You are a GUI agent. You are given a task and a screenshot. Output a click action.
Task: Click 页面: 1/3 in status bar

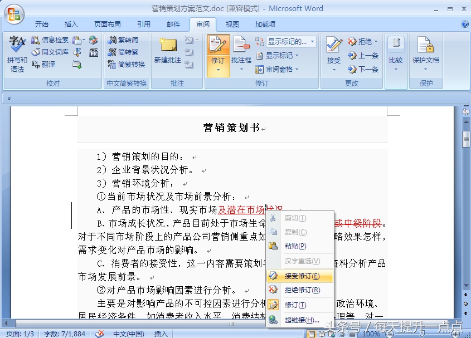pyautogui.click(x=20, y=334)
